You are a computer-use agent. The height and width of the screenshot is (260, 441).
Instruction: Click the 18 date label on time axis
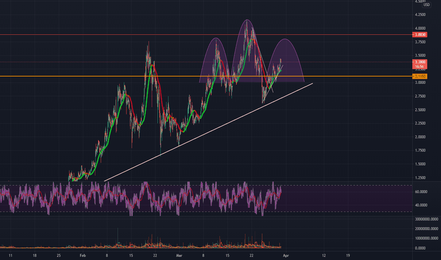click(x=35, y=256)
